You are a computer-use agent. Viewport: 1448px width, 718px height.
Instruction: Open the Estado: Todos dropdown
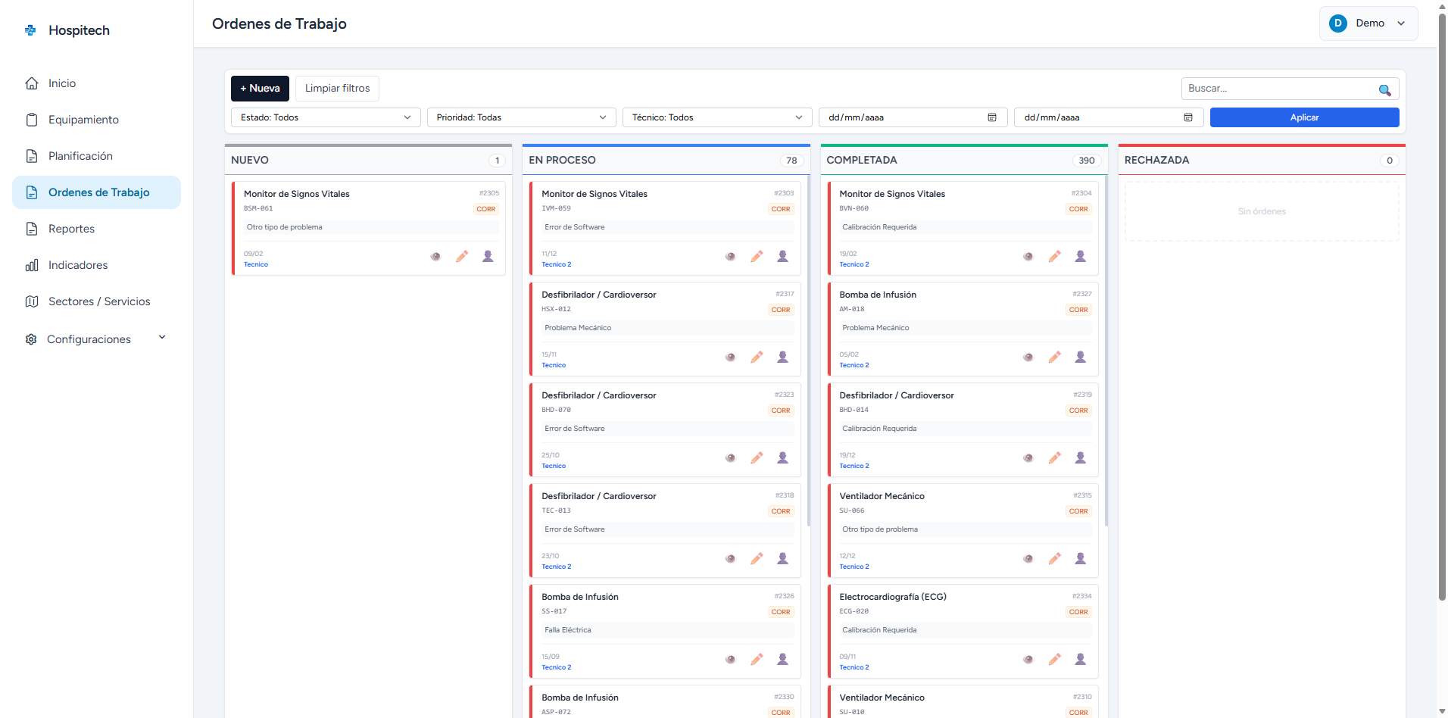point(326,117)
